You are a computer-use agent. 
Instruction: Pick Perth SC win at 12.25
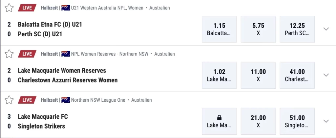point(297,29)
